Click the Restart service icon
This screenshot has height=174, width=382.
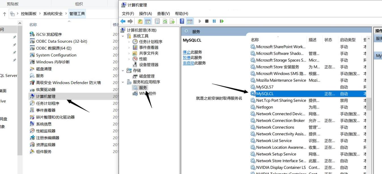point(222,21)
